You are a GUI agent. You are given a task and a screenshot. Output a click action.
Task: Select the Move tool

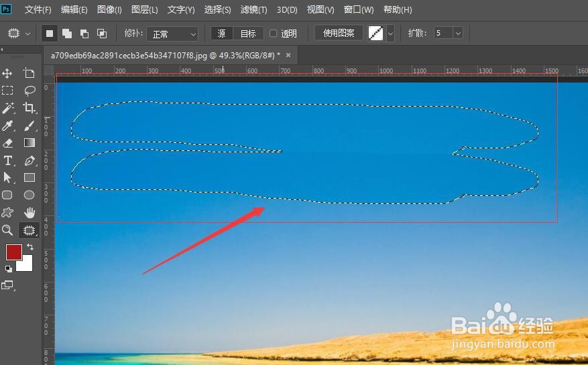coord(7,73)
